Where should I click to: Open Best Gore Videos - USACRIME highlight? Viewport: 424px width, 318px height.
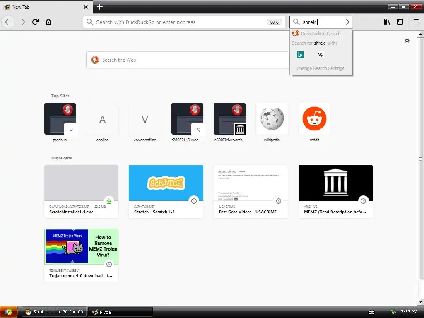point(251,191)
